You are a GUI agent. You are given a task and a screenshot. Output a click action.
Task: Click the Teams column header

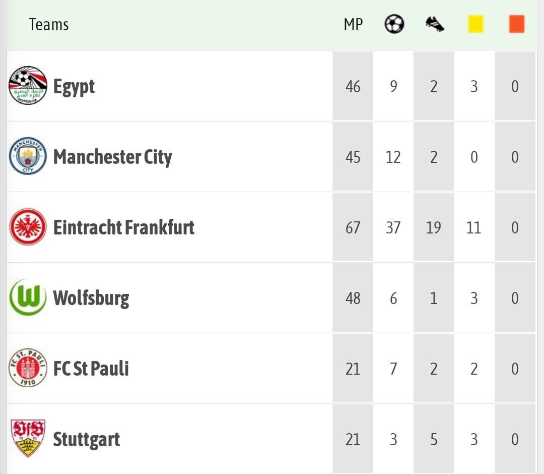[49, 24]
